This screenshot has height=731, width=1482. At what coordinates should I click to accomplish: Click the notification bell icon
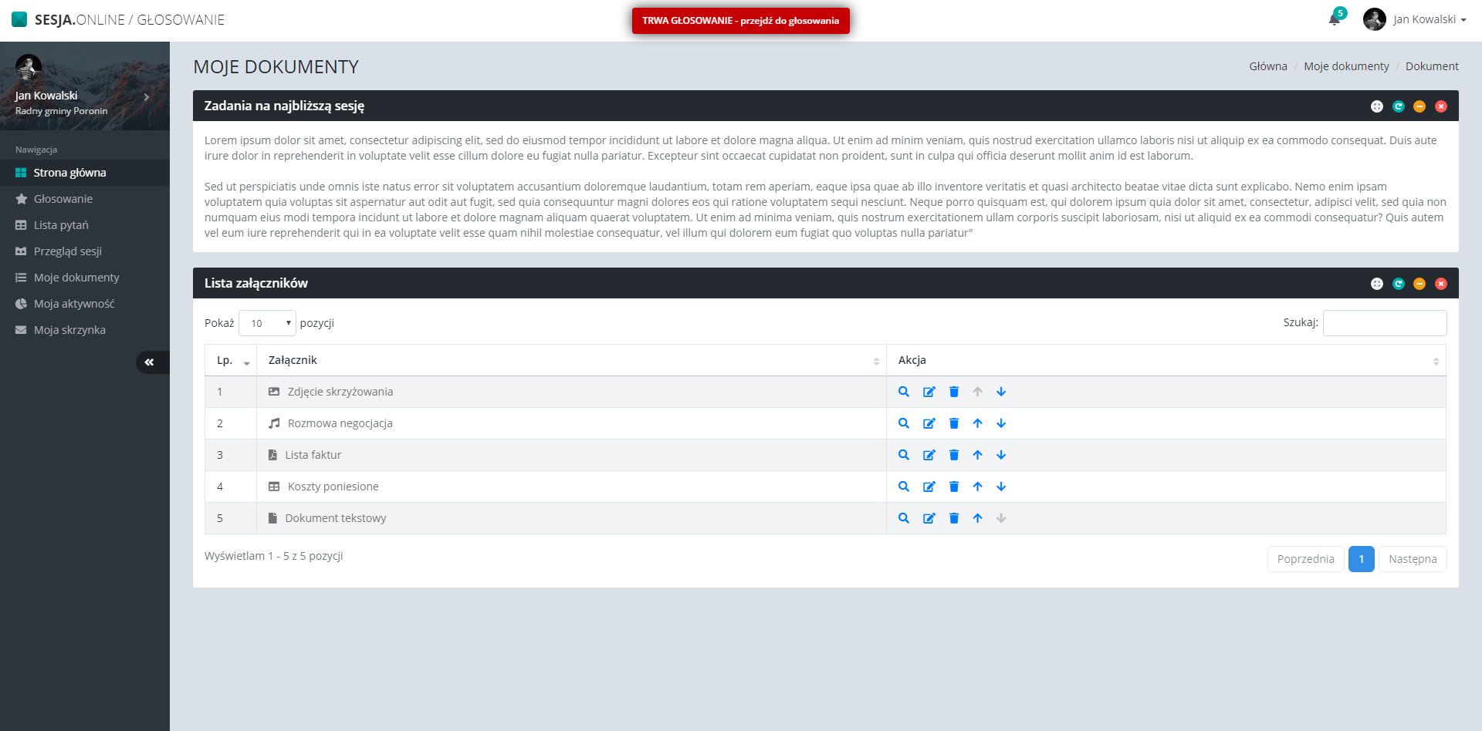tap(1334, 20)
